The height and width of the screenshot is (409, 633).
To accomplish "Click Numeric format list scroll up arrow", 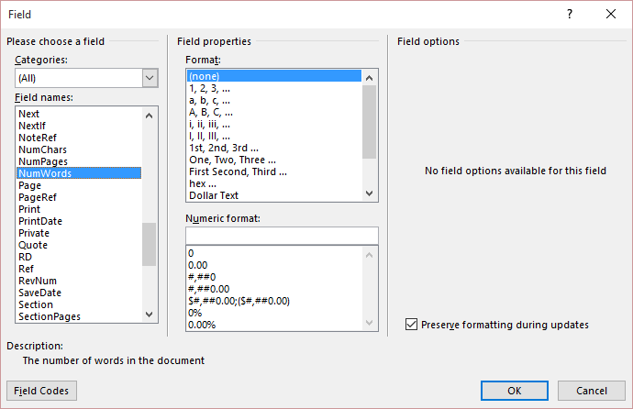I will point(370,254).
